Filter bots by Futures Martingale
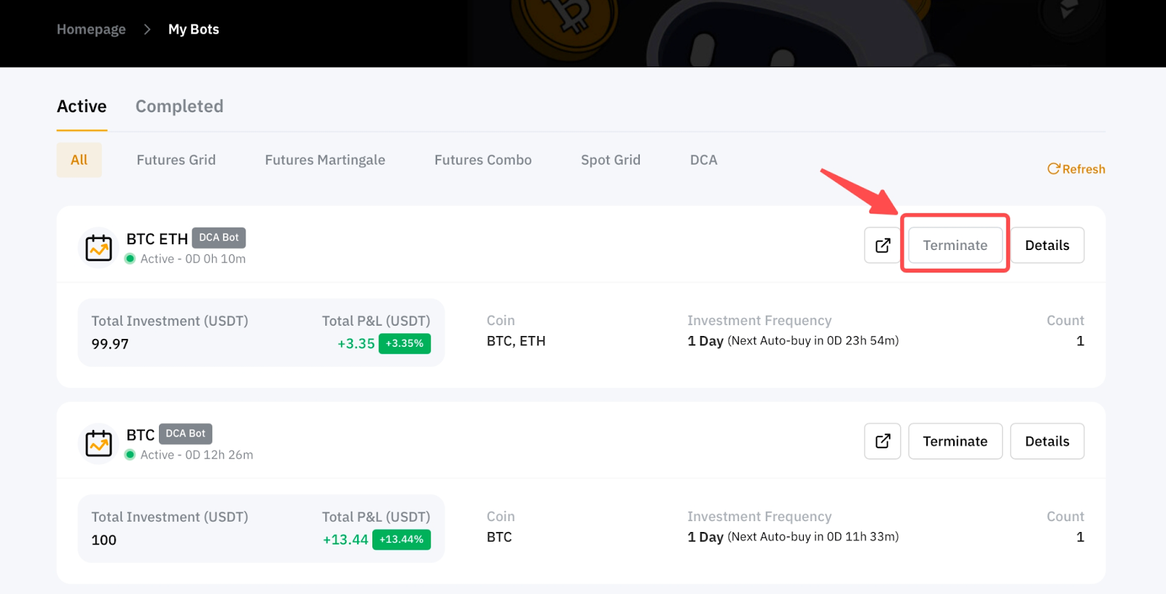The height and width of the screenshot is (594, 1166). (325, 160)
